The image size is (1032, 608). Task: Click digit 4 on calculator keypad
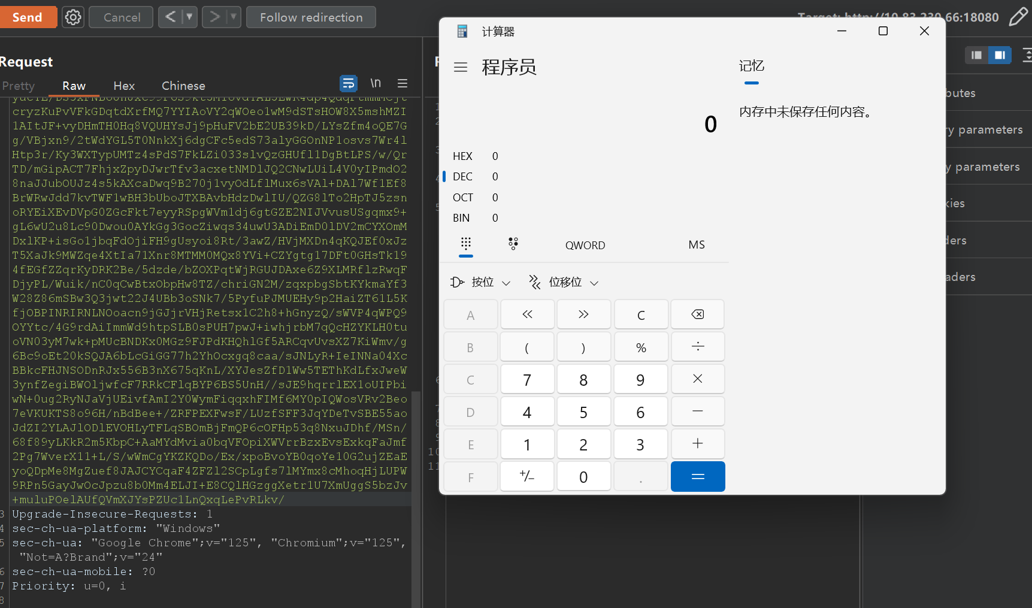[x=527, y=412]
